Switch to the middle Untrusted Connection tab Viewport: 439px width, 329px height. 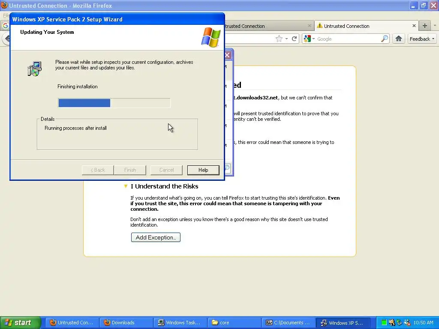click(269, 26)
